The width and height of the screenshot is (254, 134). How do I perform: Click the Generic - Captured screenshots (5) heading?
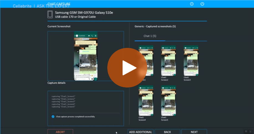(155, 26)
